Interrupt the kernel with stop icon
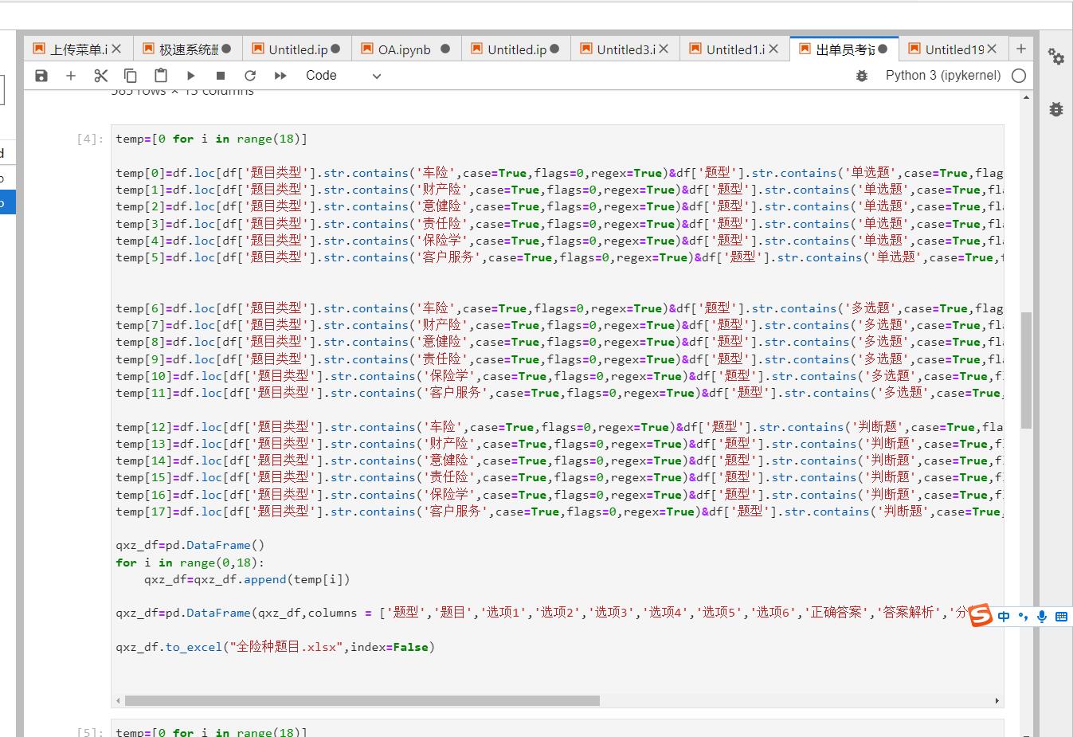This screenshot has width=1073, height=737. click(220, 75)
